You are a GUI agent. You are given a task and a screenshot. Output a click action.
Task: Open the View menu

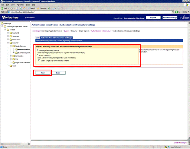pyautogui.click(x=13, y=5)
